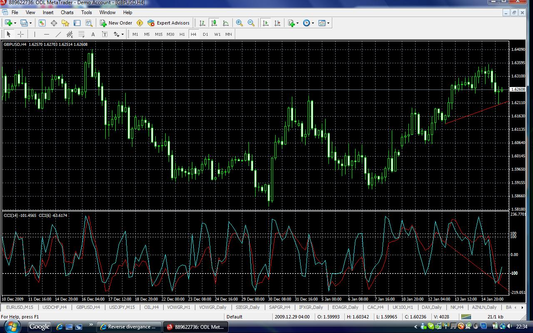Click the Zoom In magnifier icon
Screen dimensions: 533x333
(x=239, y=23)
